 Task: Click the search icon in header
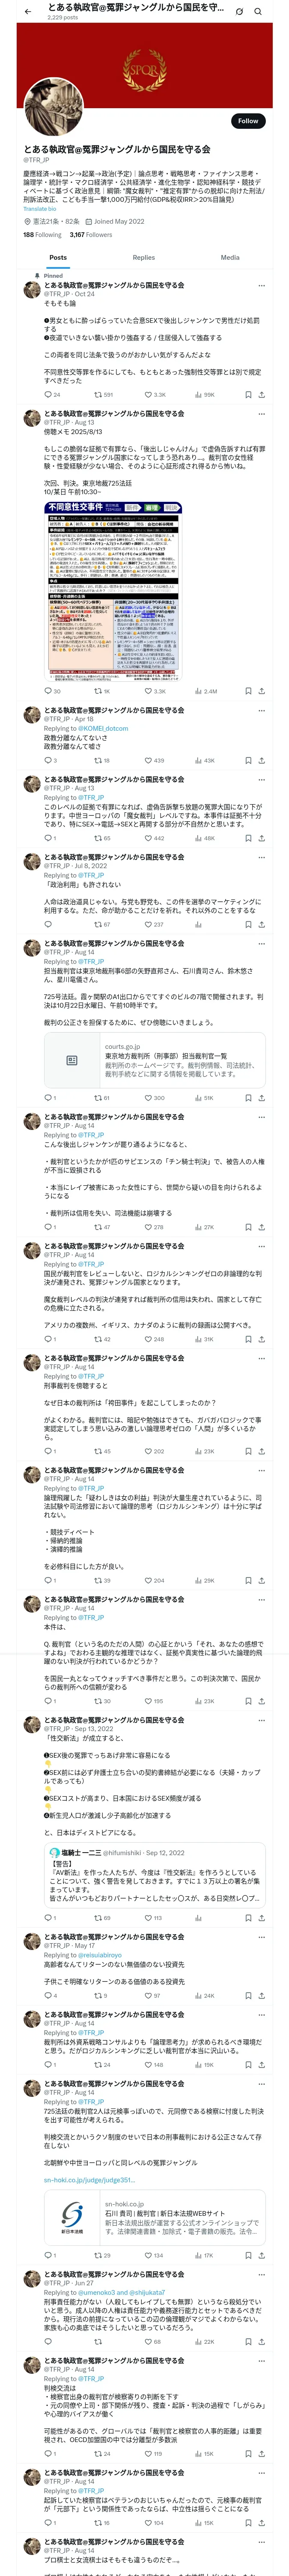[257, 12]
